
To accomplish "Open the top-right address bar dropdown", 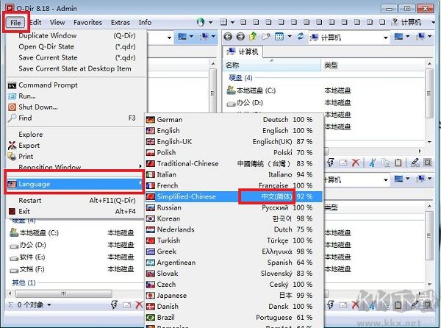I will pyautogui.click(x=386, y=38).
